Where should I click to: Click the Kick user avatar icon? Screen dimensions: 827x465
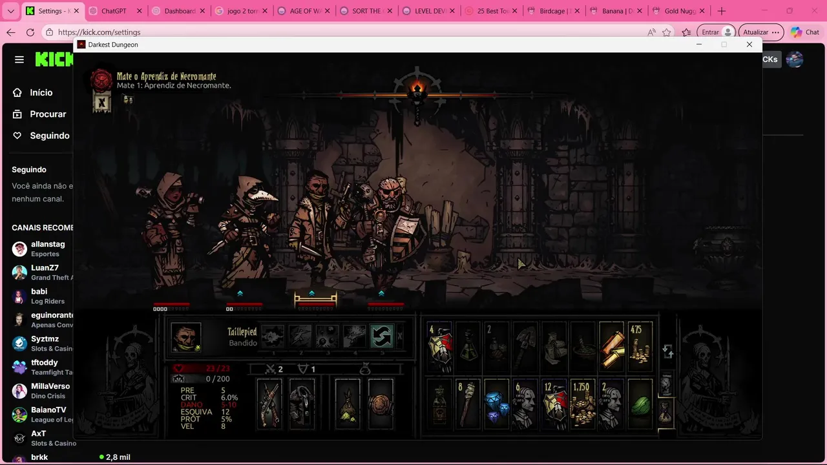[x=795, y=59]
